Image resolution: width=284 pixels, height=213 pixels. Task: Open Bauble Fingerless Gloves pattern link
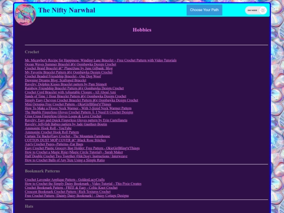click(79, 112)
